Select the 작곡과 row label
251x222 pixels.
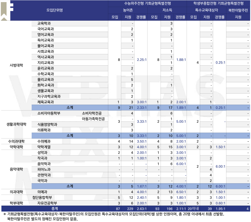click(42, 158)
